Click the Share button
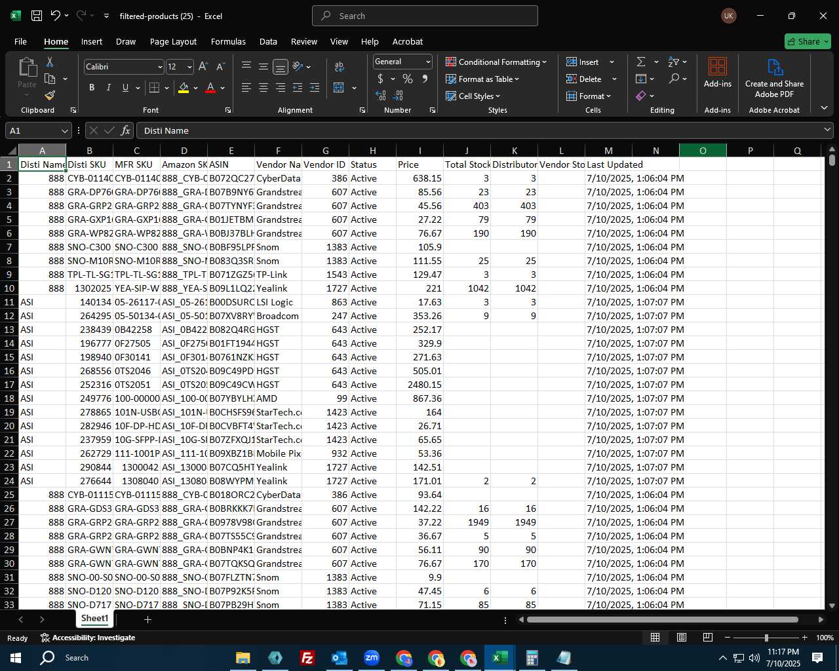Viewport: 839px width, 671px height. (808, 41)
